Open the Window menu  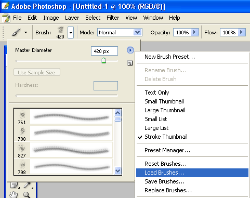(x=153, y=18)
